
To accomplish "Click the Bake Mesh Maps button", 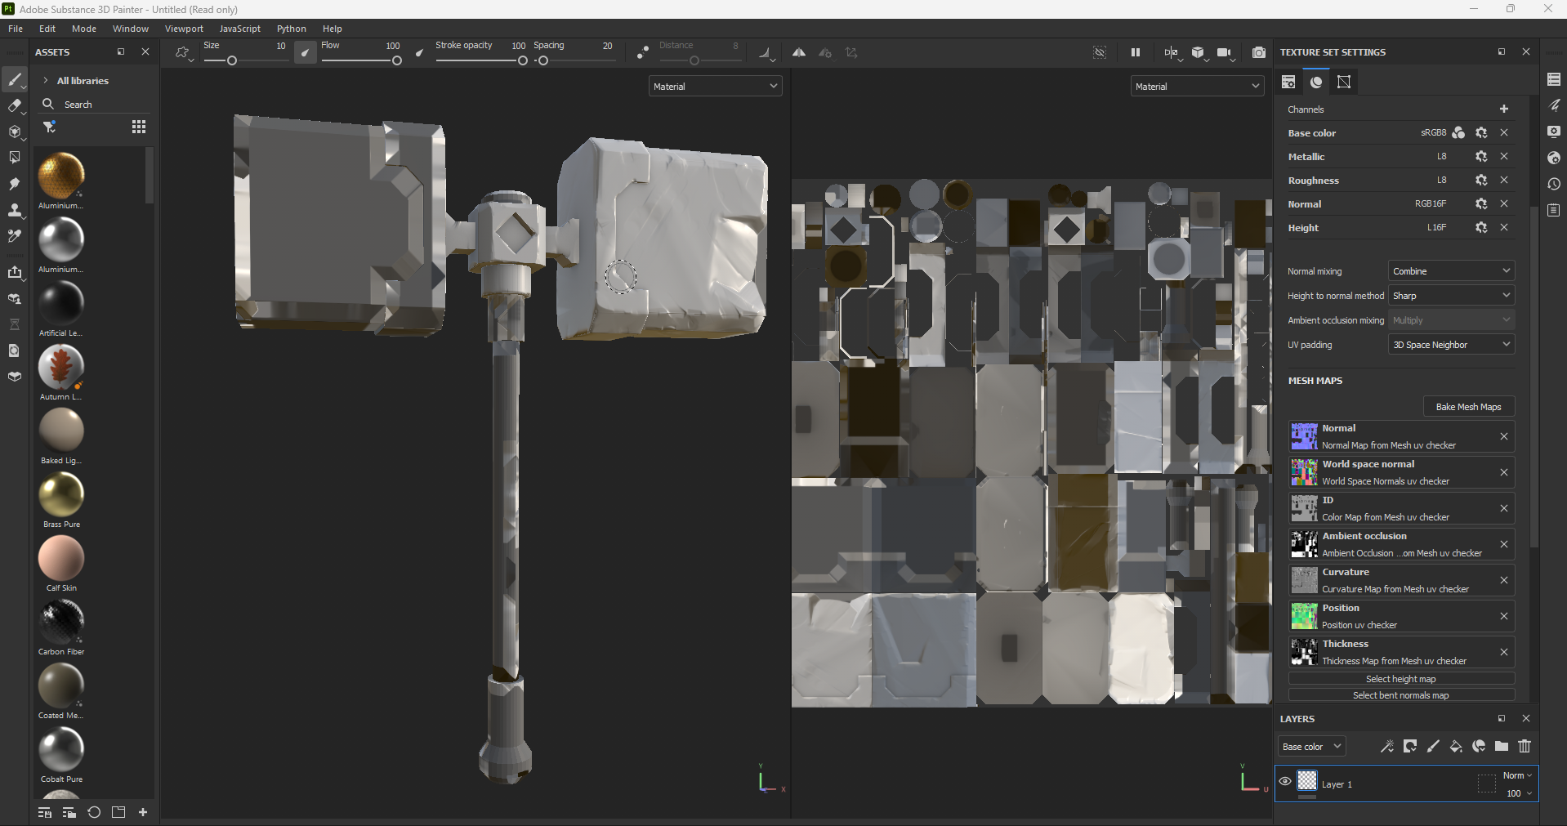I will tap(1468, 406).
